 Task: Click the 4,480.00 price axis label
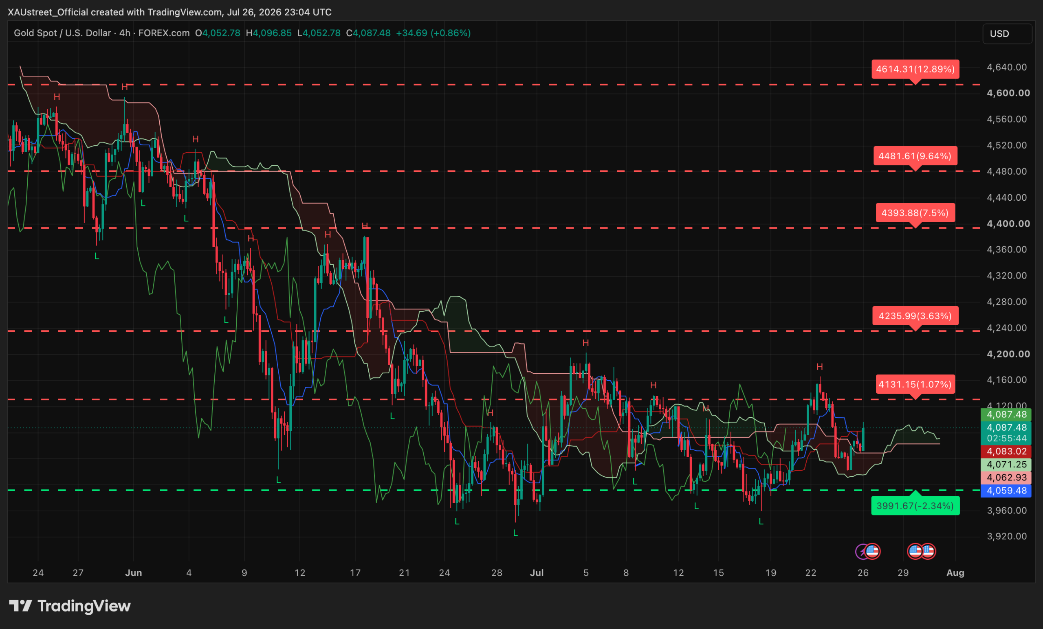1007,172
